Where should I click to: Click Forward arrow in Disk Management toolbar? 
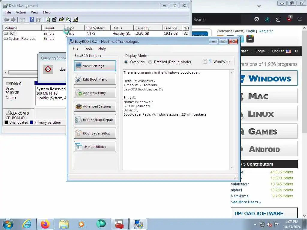[13, 19]
